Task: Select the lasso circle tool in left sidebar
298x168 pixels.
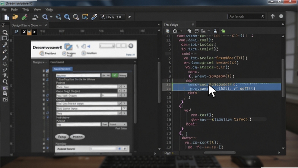Action: [x=5, y=32]
